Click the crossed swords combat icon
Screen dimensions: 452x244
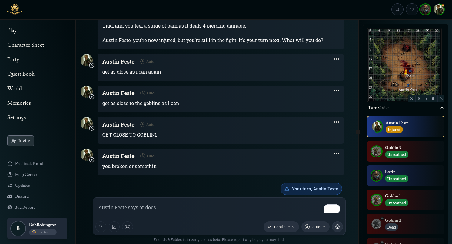[x=128, y=227]
